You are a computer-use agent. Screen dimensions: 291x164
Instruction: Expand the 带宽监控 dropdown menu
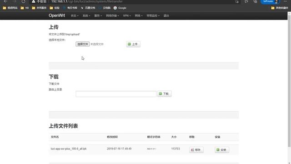pos(153,15)
